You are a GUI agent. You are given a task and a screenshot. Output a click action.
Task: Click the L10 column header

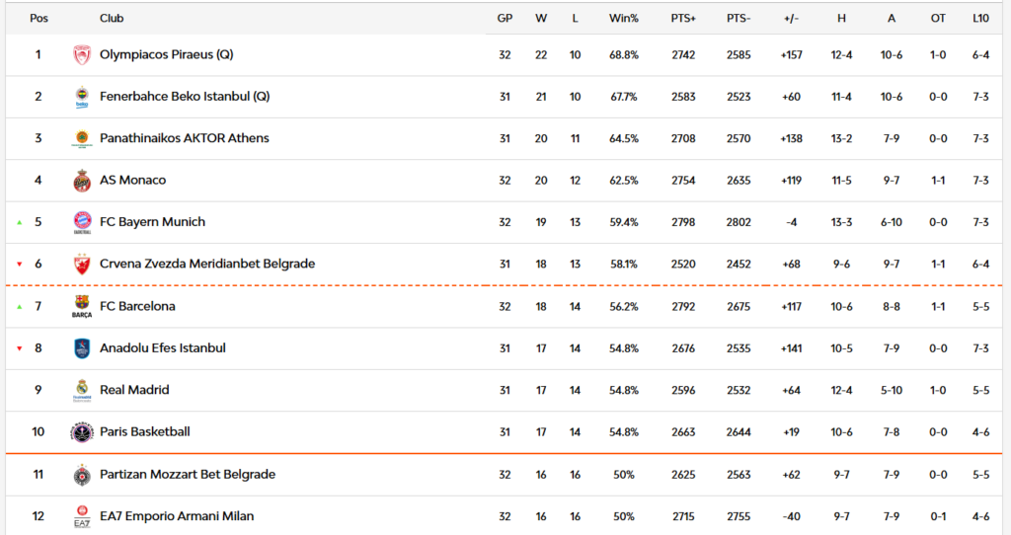[x=980, y=18]
